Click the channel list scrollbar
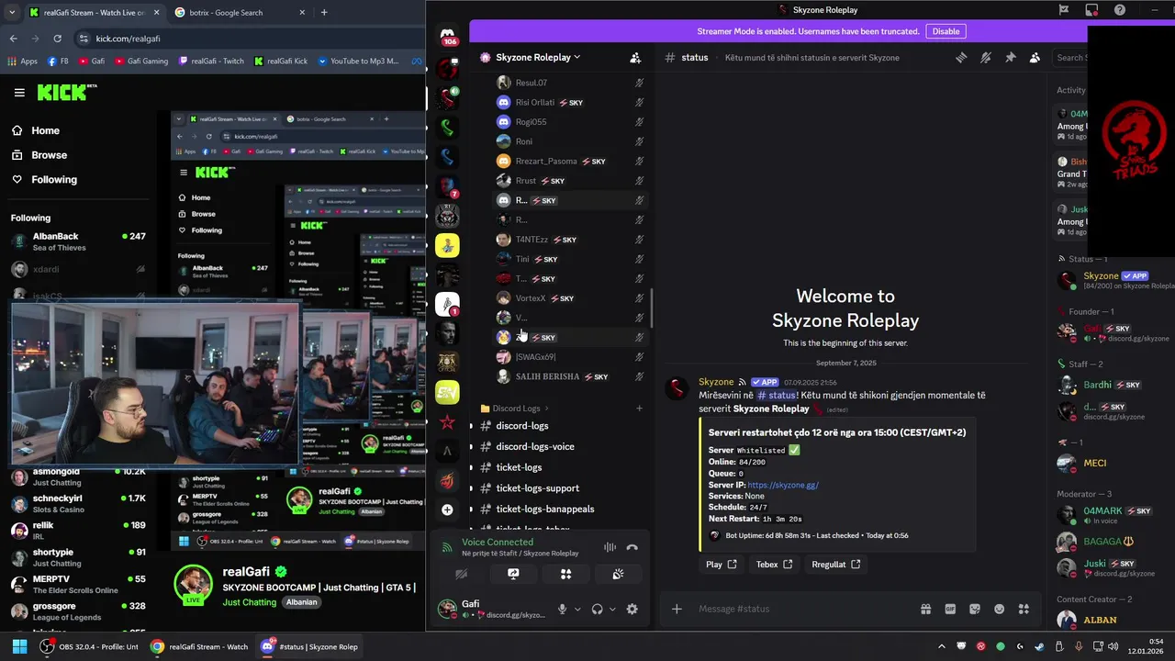Viewport: 1175px width, 661px height. pyautogui.click(x=653, y=310)
